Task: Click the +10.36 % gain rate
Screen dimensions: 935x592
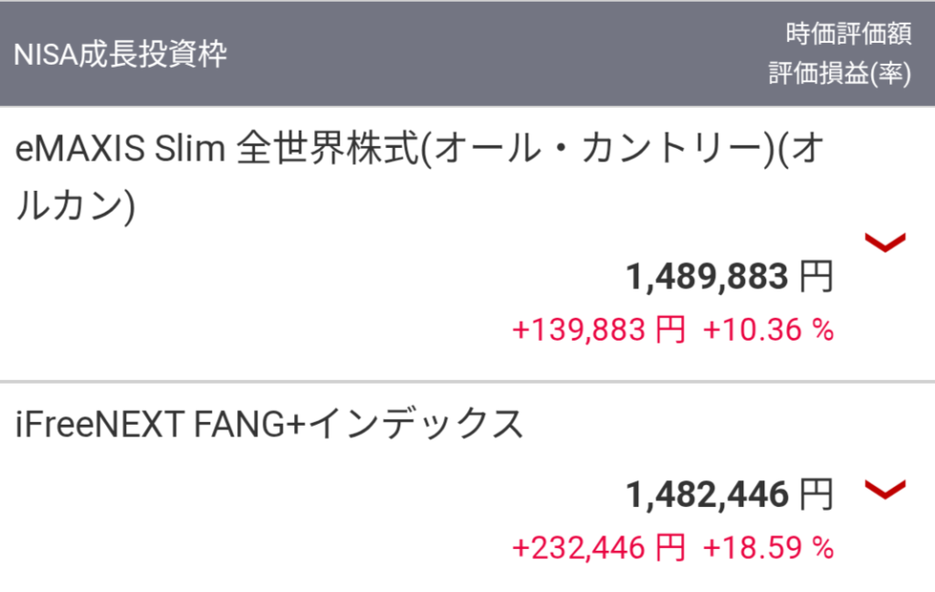Action: coord(769,330)
